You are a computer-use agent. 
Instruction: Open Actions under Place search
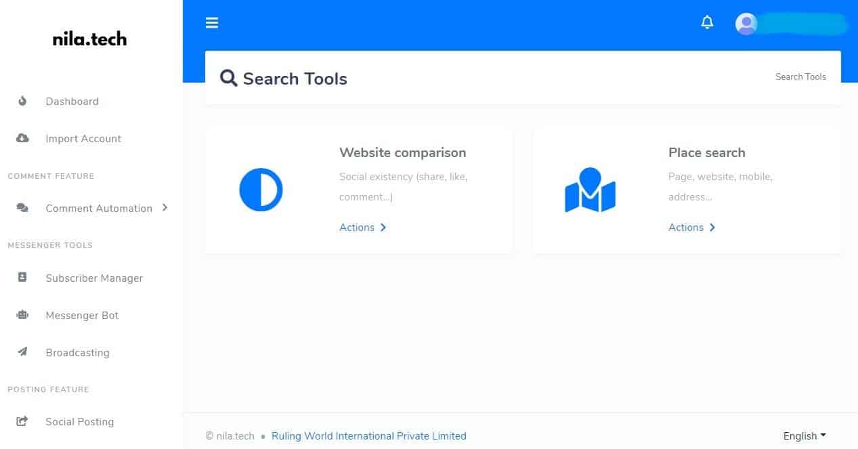coord(691,228)
